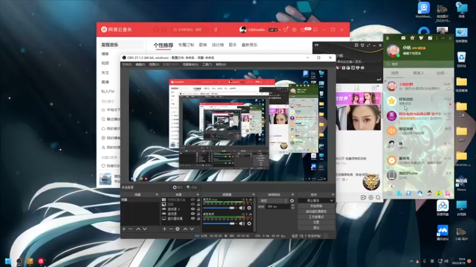Open Baidu Netdisk desktop icon

pos(443,208)
